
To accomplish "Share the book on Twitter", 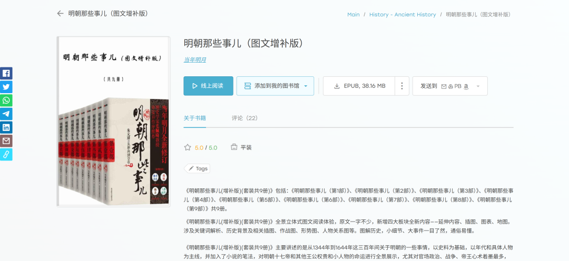I will (x=6, y=87).
